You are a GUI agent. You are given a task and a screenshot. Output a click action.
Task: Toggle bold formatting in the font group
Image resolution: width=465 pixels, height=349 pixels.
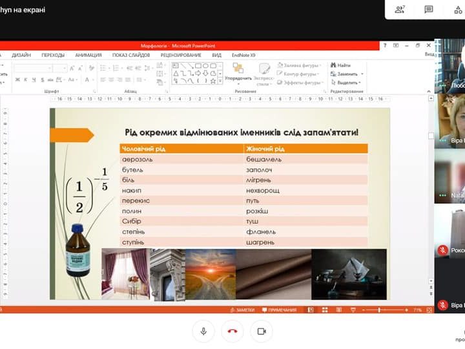[17, 79]
